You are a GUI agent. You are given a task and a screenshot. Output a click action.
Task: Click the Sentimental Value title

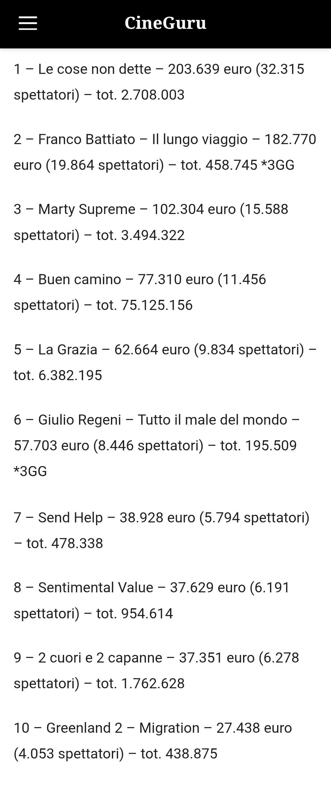pyautogui.click(x=96, y=588)
